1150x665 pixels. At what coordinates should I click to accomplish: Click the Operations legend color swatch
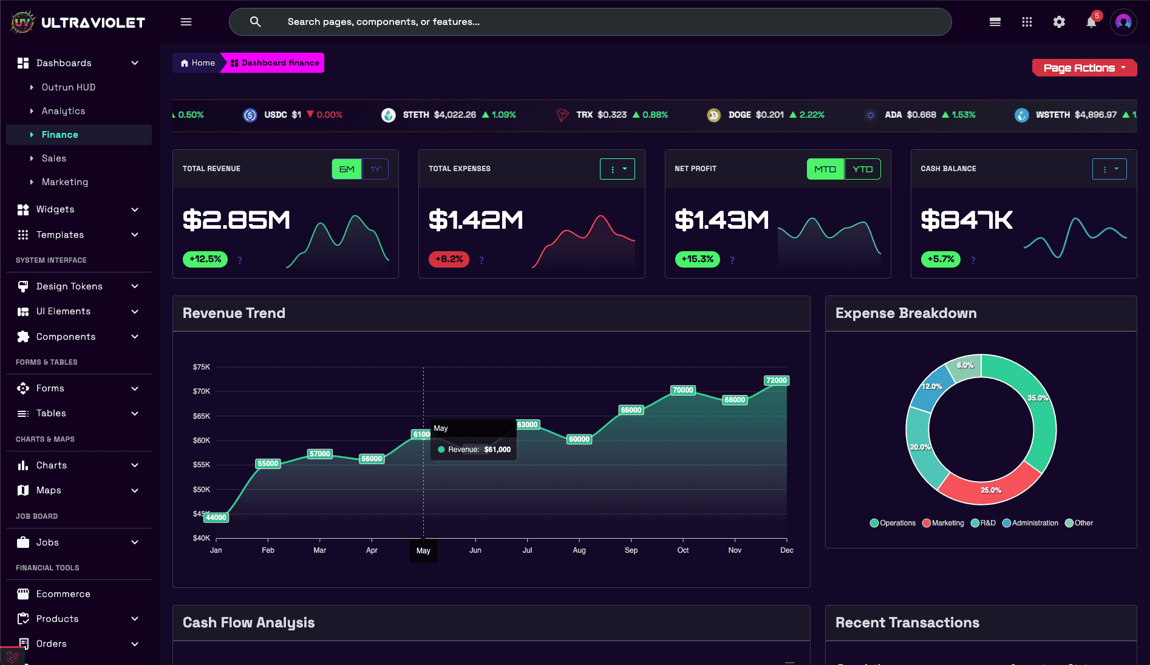click(874, 523)
